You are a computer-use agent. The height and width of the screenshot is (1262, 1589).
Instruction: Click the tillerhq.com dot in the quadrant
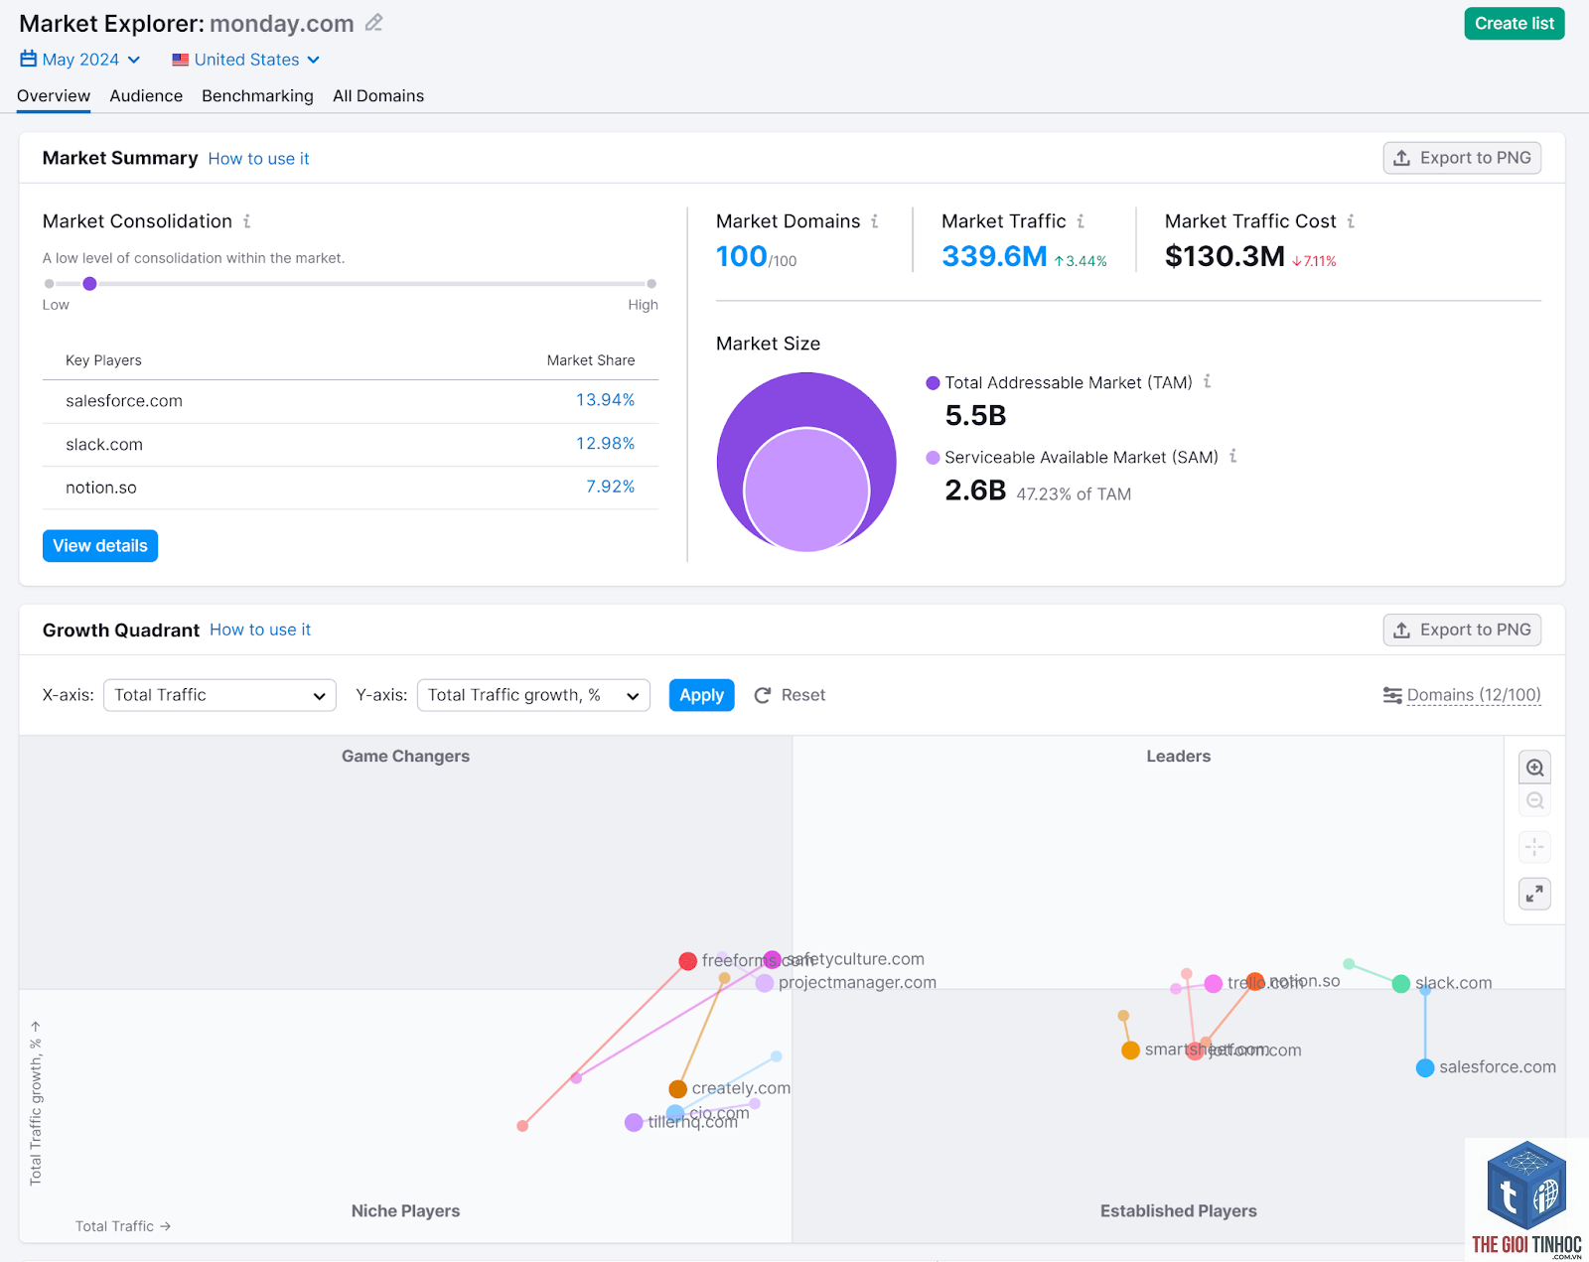[x=634, y=1122]
